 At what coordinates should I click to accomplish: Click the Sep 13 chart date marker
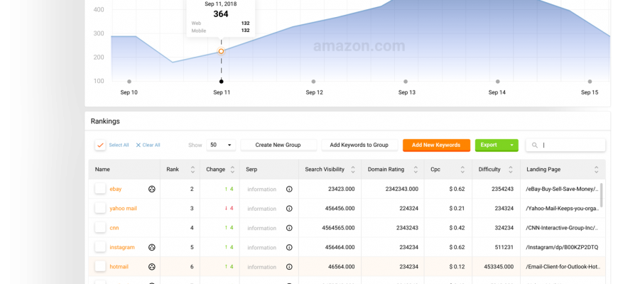(x=406, y=82)
